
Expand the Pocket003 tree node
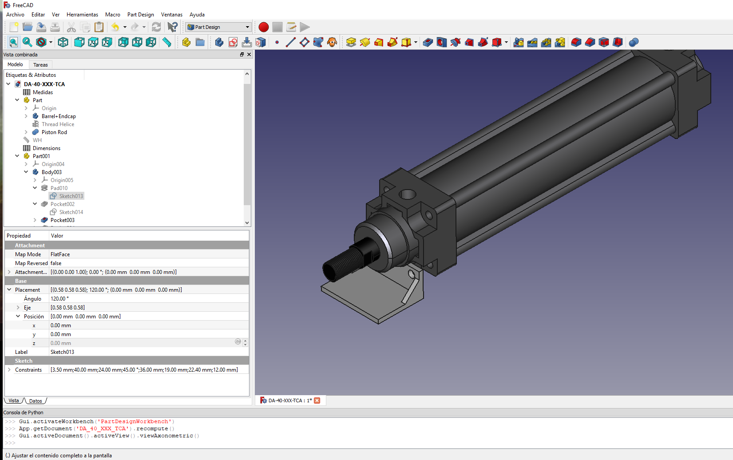(x=35, y=220)
